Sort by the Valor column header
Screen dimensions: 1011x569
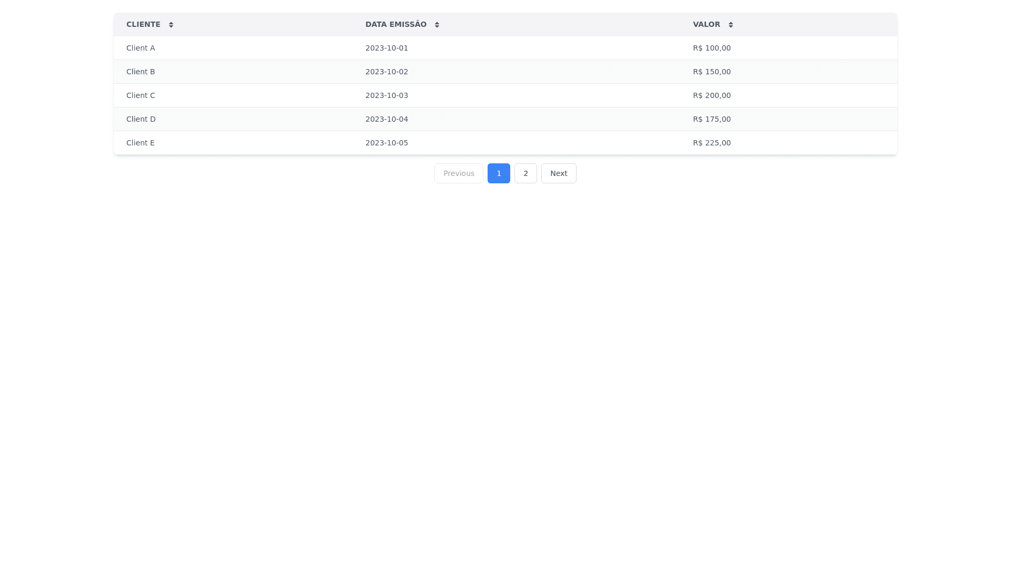706,25
